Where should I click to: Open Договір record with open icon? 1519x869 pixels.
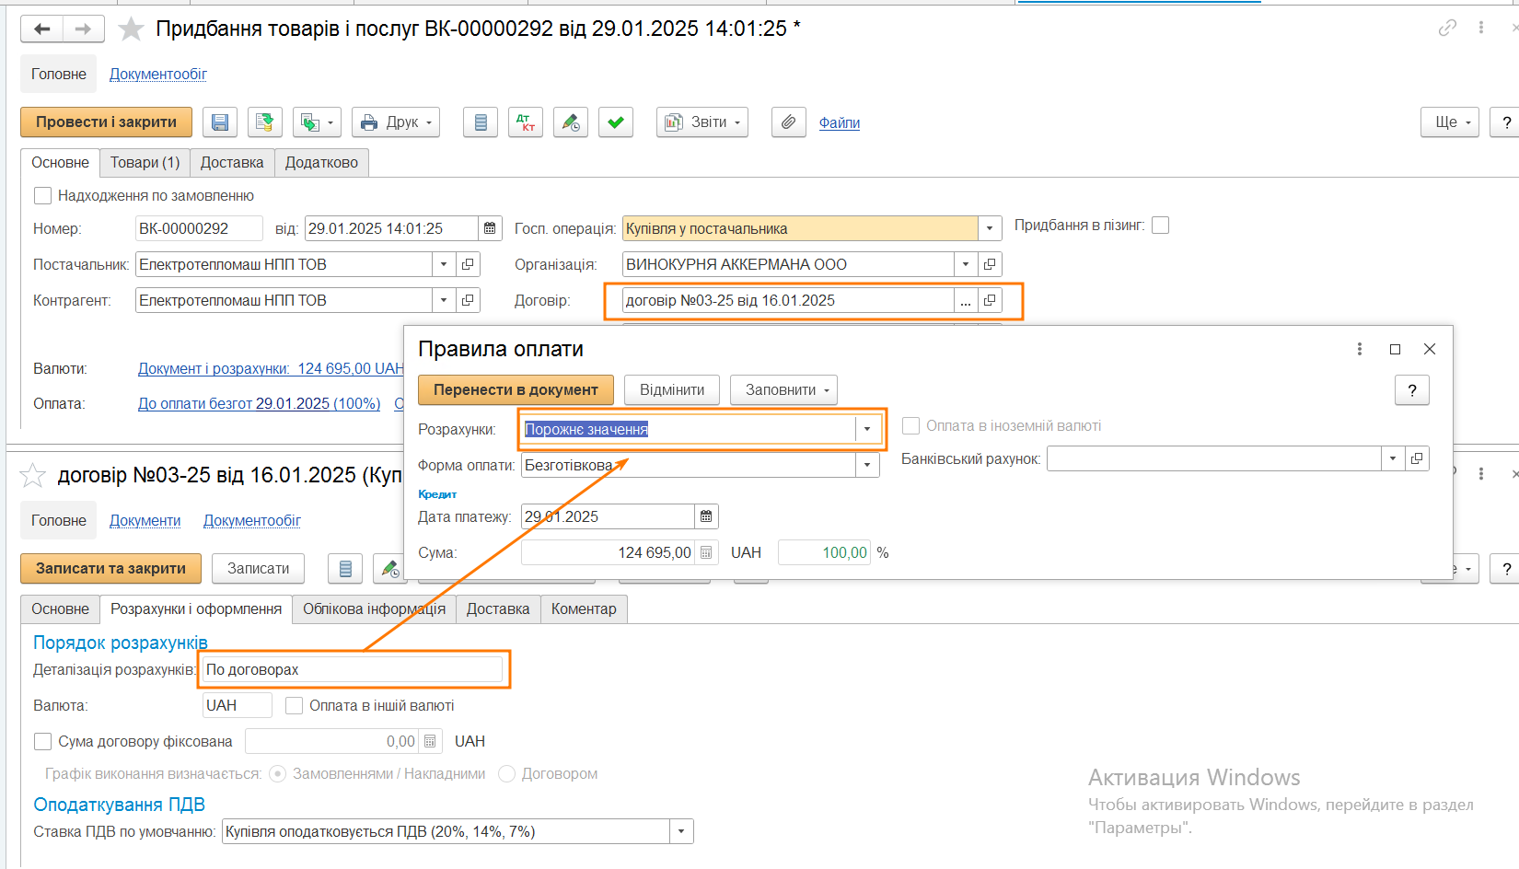(x=990, y=300)
